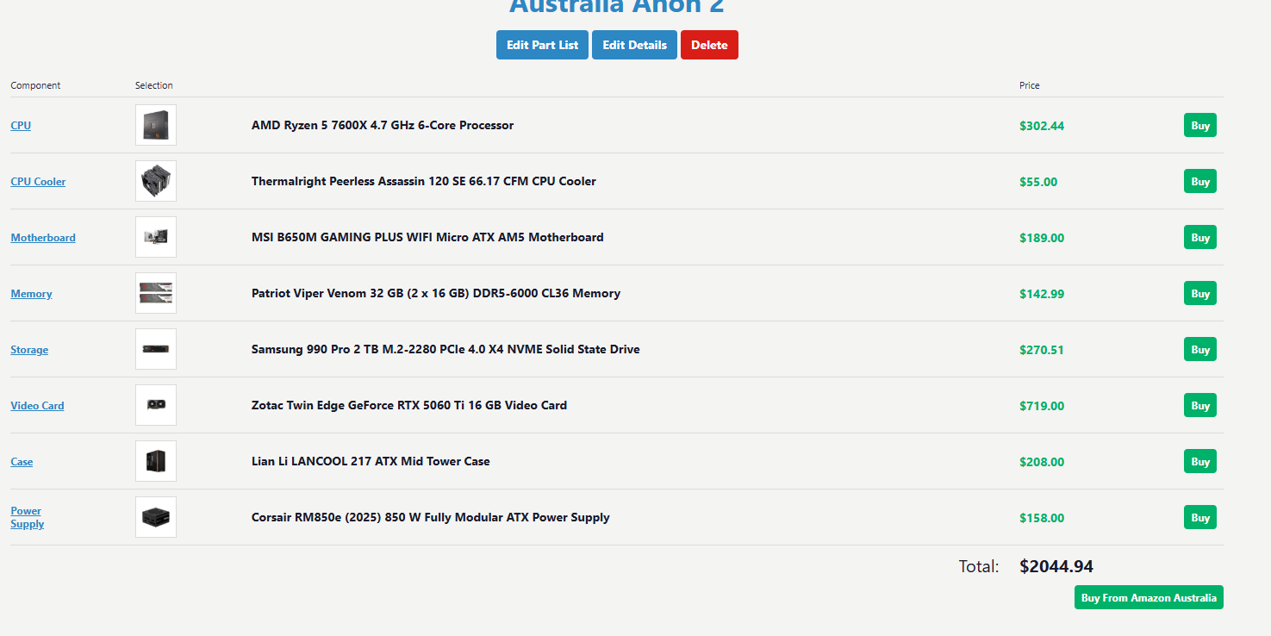
Task: Click the red Delete button
Action: [x=709, y=45]
